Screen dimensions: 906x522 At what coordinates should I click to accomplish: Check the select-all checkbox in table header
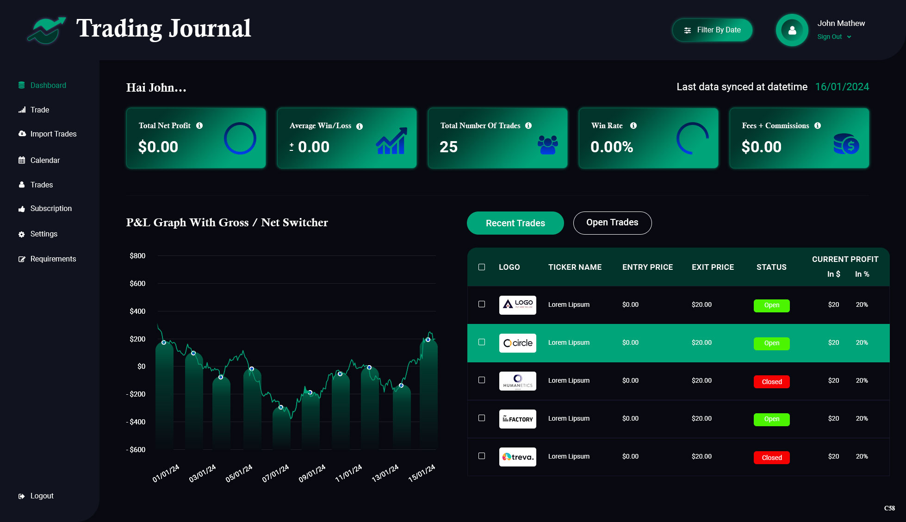click(482, 267)
